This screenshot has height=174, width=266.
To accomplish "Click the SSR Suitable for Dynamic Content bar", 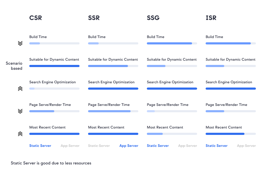I will pos(113,66).
